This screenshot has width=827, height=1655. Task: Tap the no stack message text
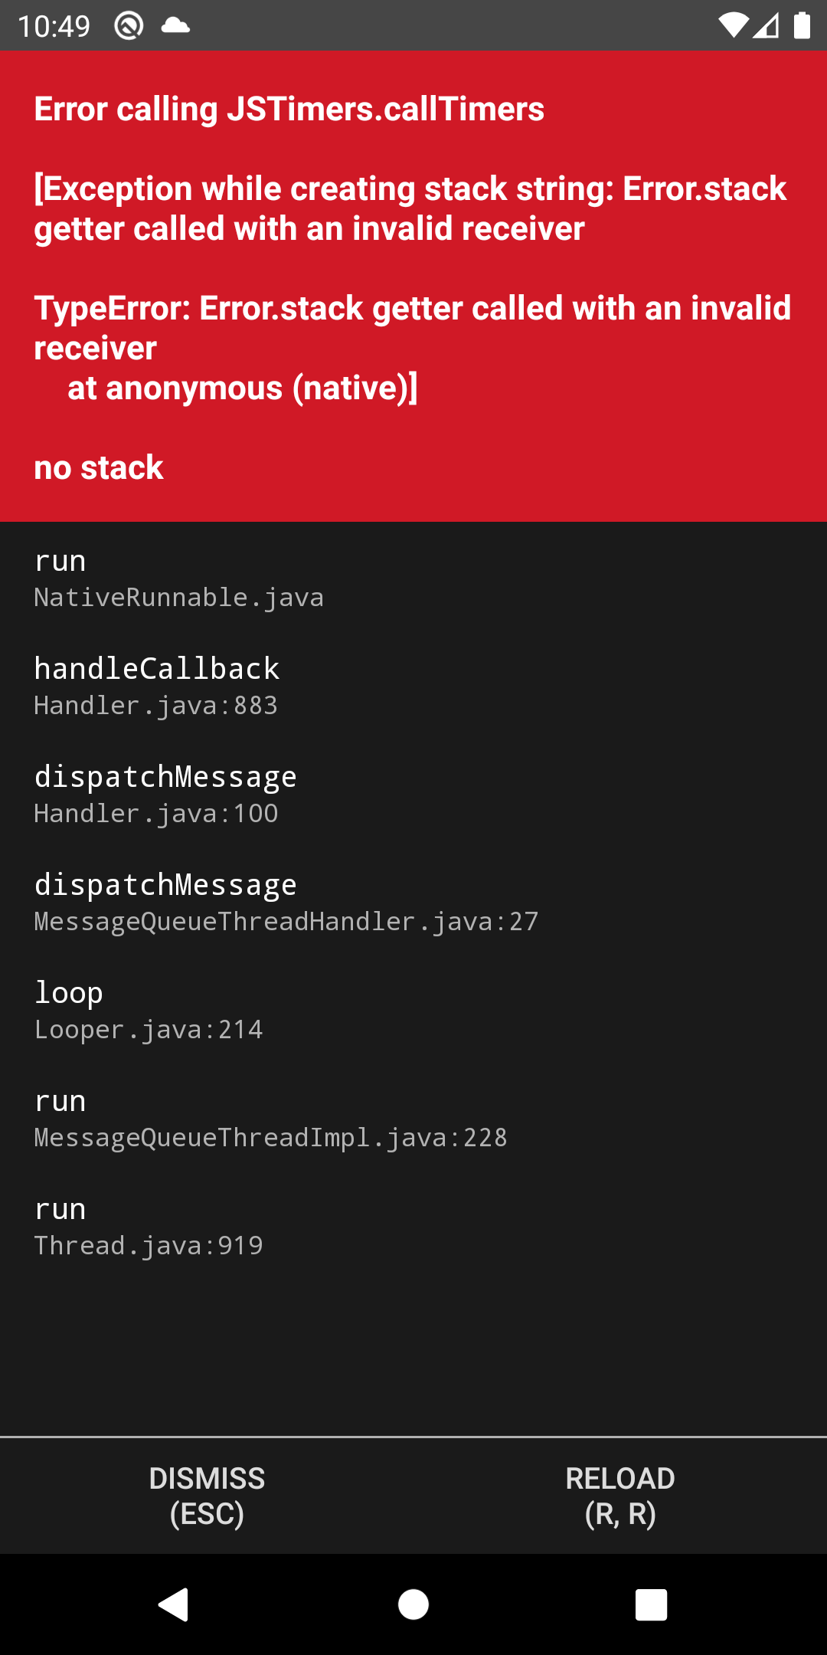[98, 467]
